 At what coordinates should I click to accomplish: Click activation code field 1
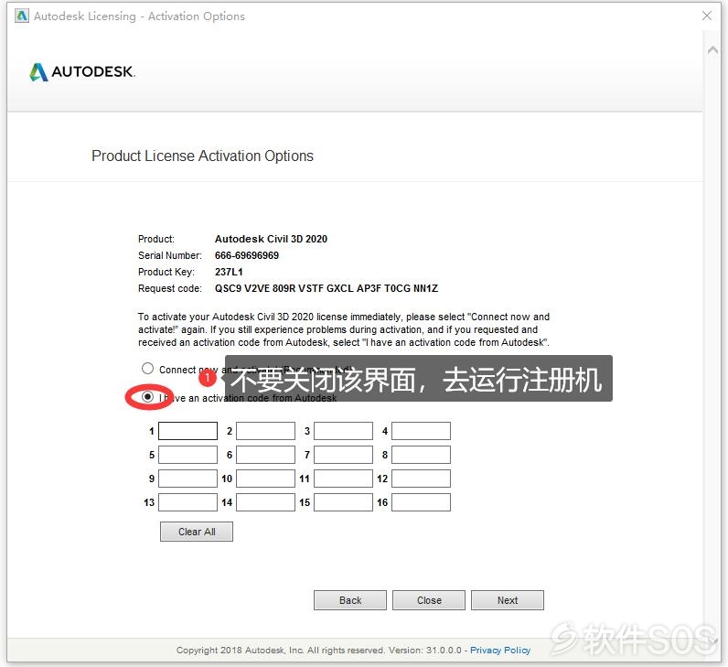coord(188,431)
